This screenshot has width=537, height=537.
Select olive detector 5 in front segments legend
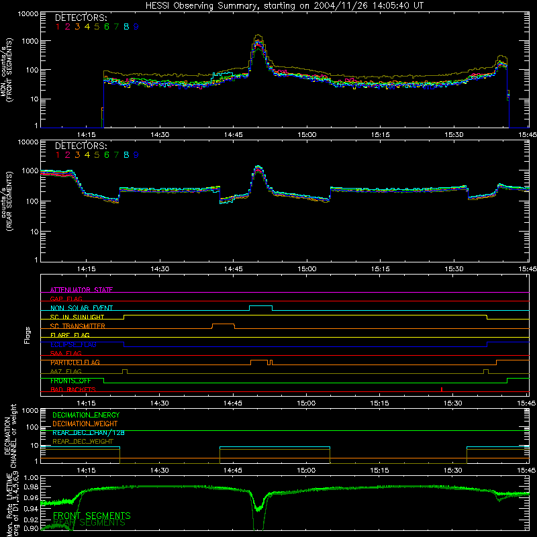(97, 27)
